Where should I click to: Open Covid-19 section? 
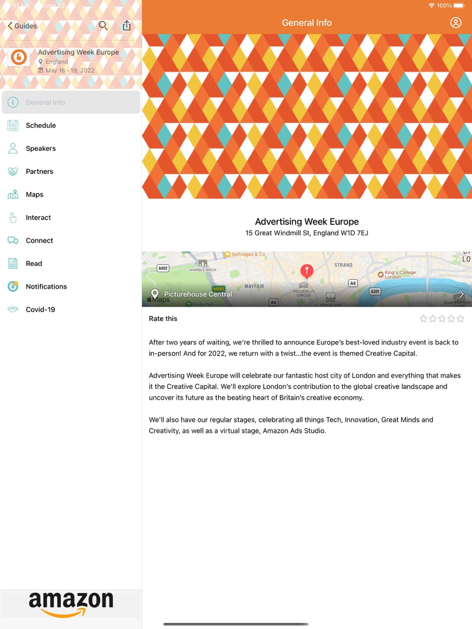tap(71, 310)
